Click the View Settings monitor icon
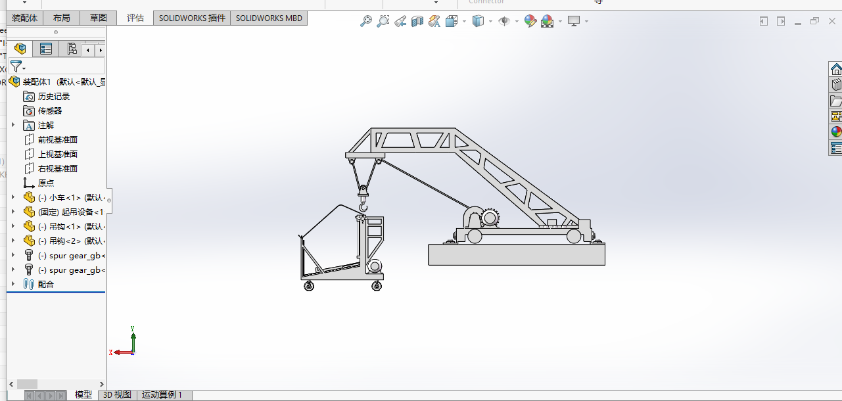Viewport: 842px width, 401px height. tap(574, 21)
